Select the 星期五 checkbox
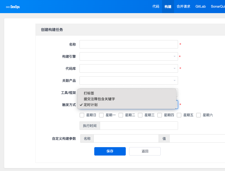 [179, 115]
